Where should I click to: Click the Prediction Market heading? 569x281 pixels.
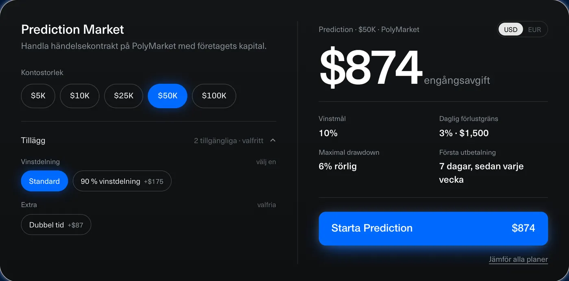[72, 30]
